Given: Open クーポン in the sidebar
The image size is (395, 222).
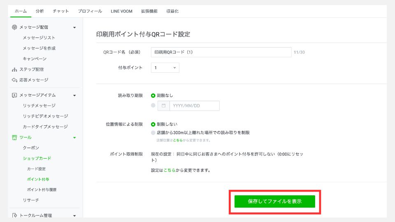Looking at the screenshot, I should [31, 148].
